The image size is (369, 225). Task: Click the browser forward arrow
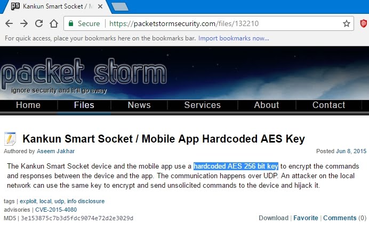(24, 23)
